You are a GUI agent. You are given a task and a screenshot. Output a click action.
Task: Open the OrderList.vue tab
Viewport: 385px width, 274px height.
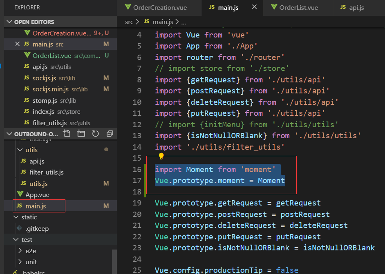pos(298,8)
